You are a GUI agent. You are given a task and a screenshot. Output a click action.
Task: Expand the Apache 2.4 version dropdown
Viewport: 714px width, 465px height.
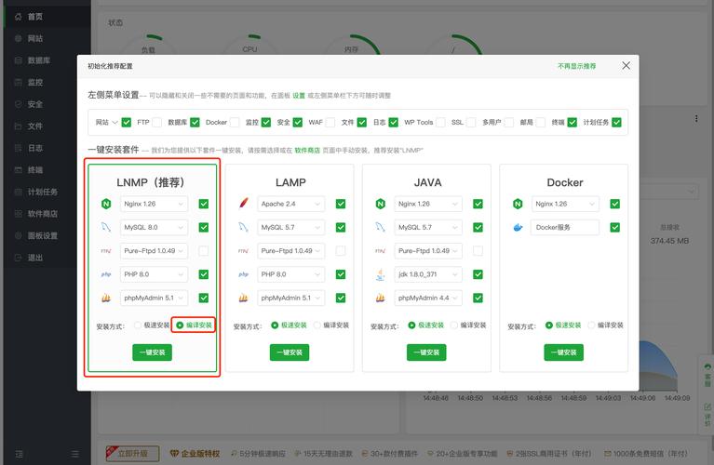click(x=291, y=204)
